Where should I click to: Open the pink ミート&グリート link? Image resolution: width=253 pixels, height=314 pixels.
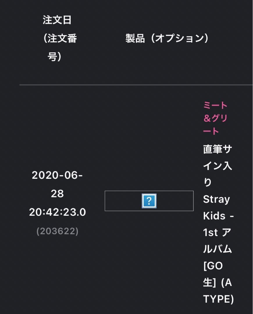215,118
